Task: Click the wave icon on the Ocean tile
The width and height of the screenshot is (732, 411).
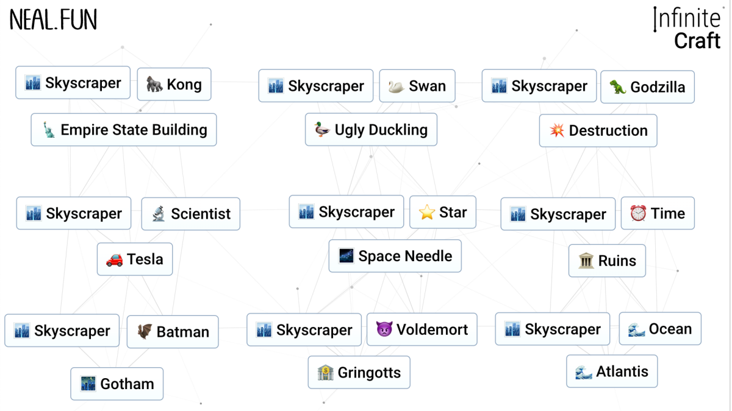Action: pos(638,329)
